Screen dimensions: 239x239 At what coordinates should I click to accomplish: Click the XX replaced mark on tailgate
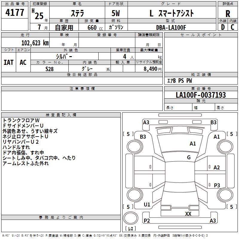coord(188,214)
